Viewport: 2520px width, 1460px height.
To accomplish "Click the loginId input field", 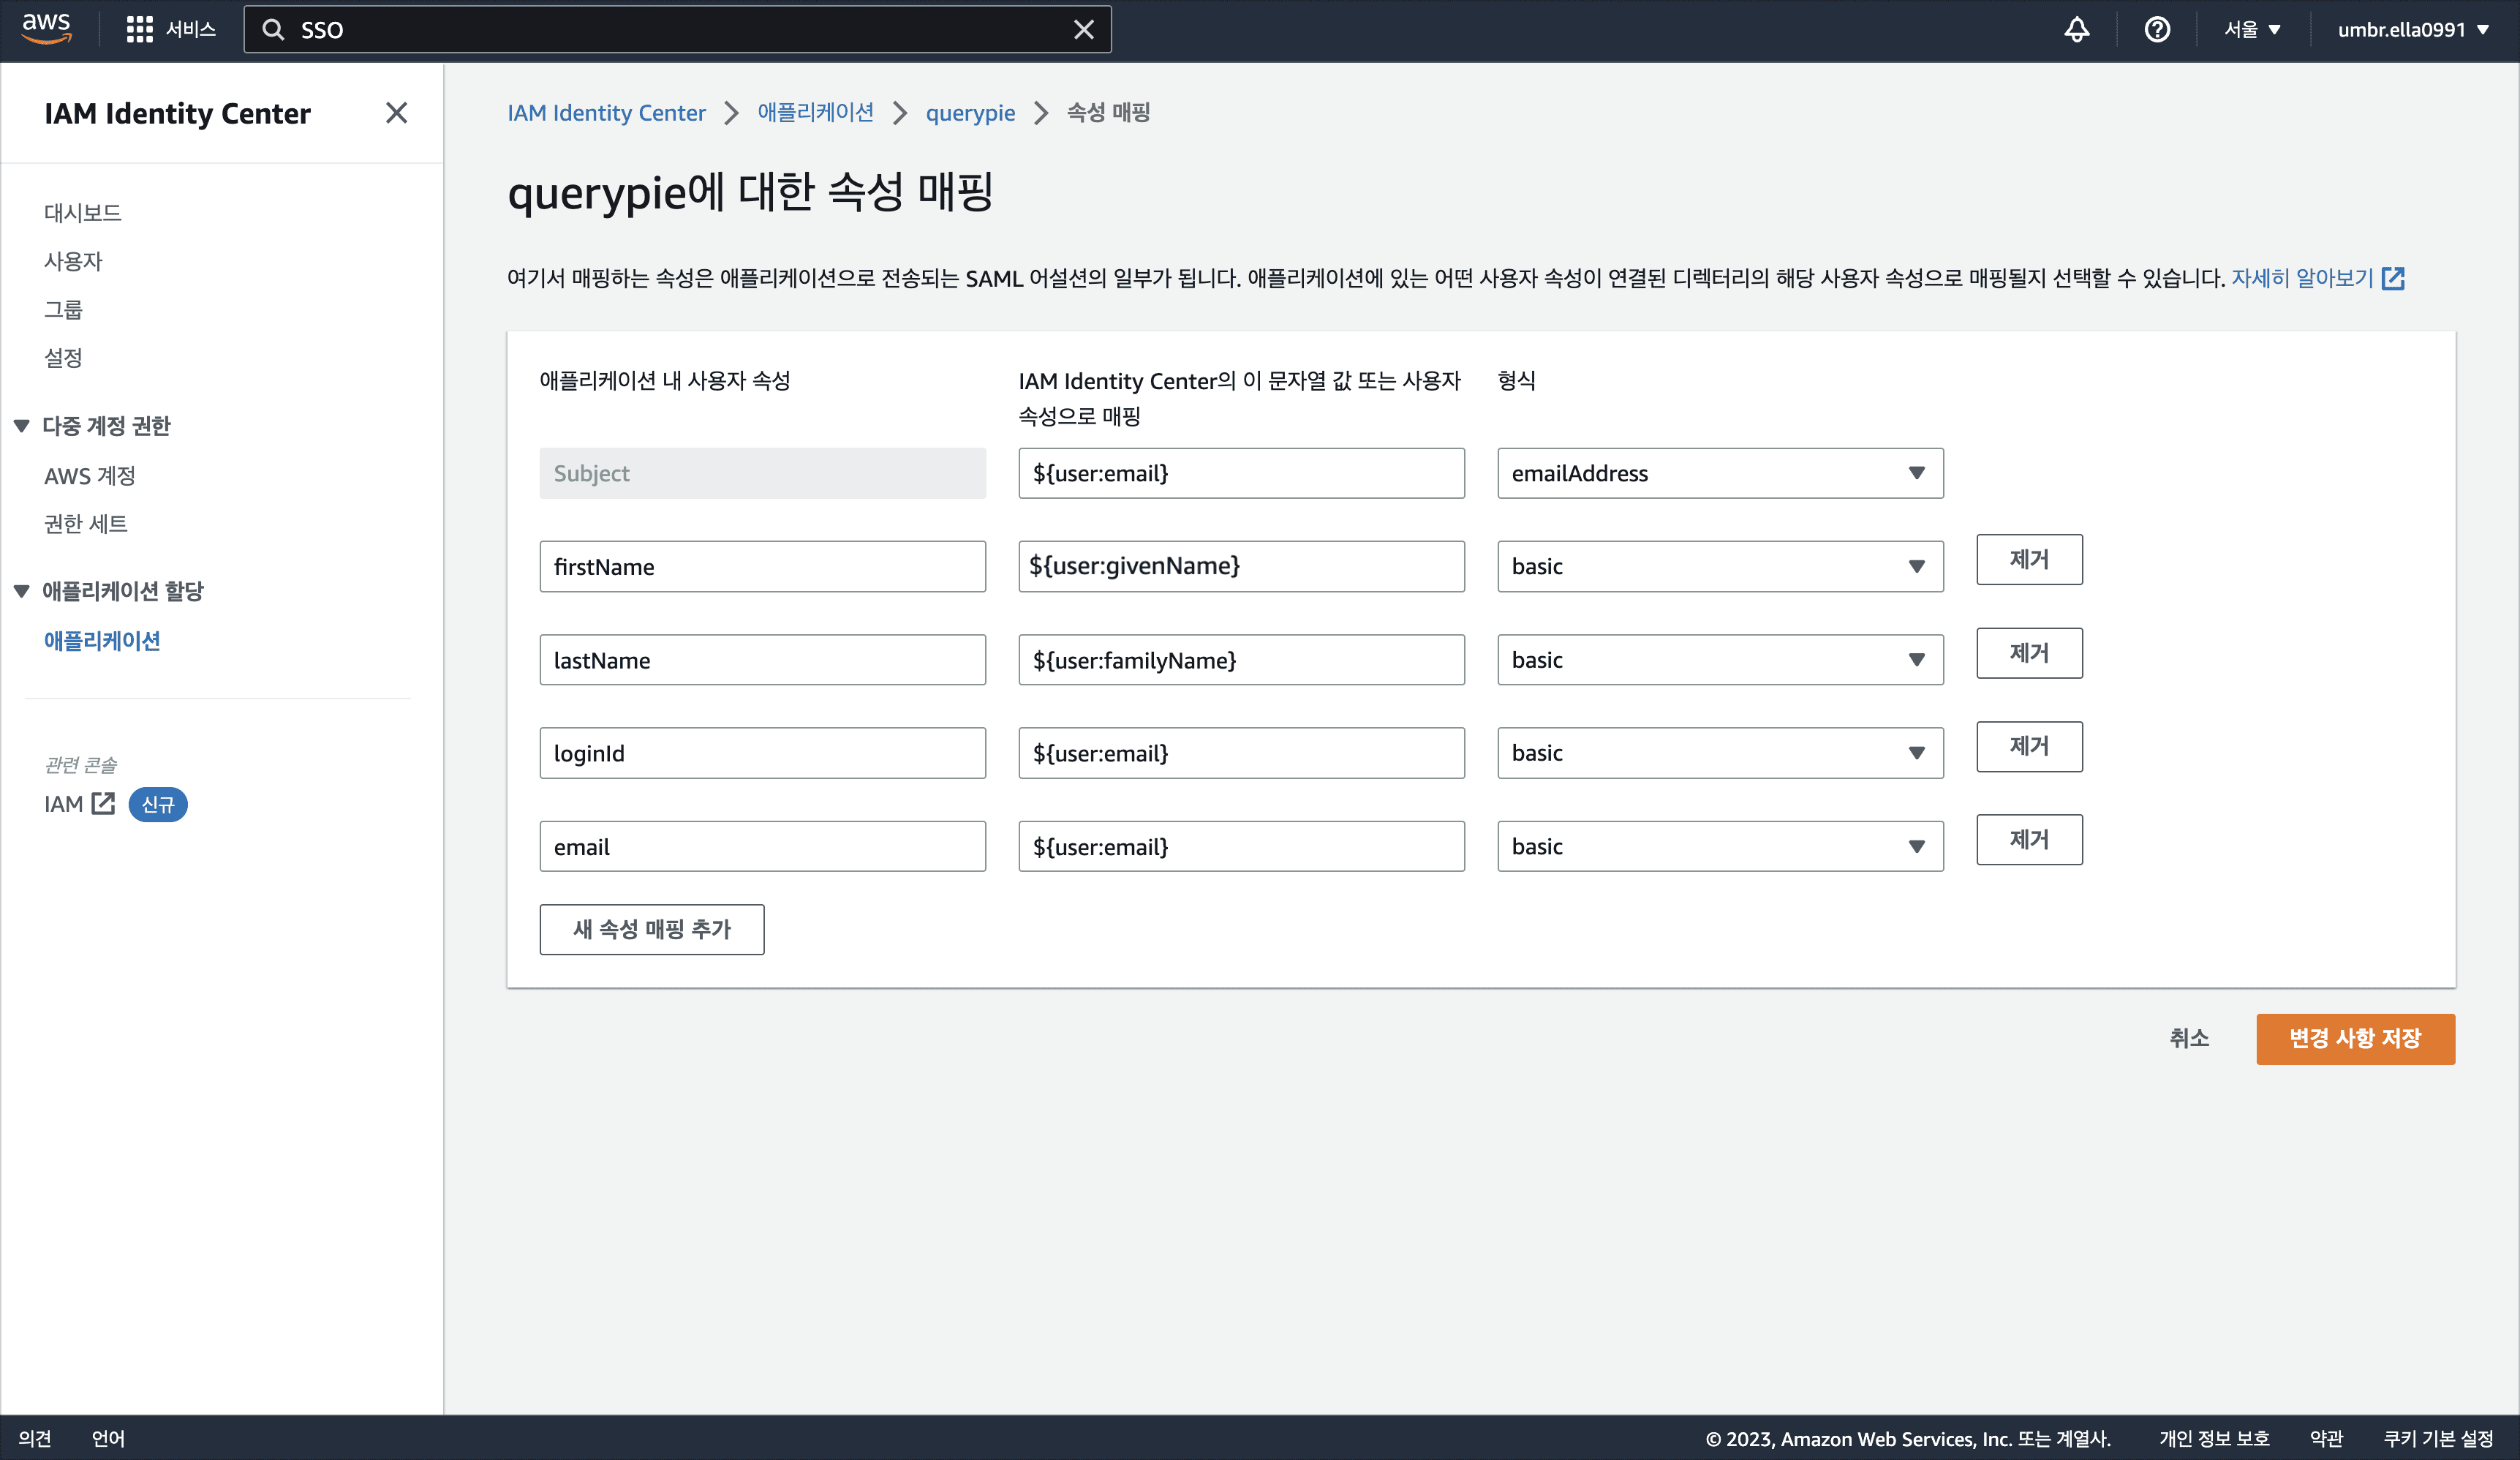I will pyautogui.click(x=762, y=753).
